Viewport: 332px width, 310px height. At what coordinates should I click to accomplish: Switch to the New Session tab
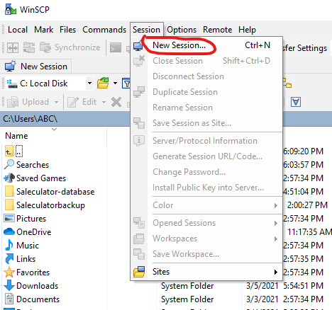tap(37, 67)
